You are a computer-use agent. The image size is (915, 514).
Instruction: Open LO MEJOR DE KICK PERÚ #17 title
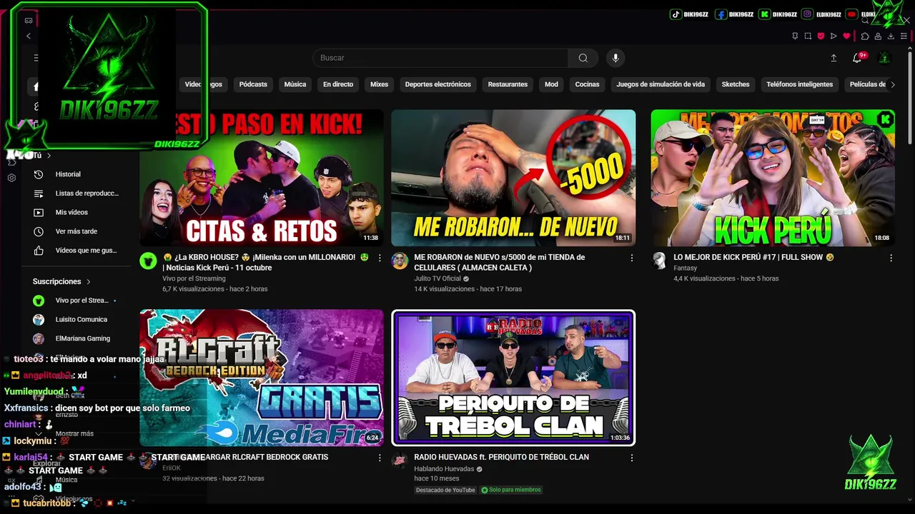(753, 257)
